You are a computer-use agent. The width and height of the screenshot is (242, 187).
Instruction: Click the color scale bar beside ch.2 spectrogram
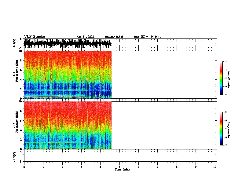coord(221,129)
